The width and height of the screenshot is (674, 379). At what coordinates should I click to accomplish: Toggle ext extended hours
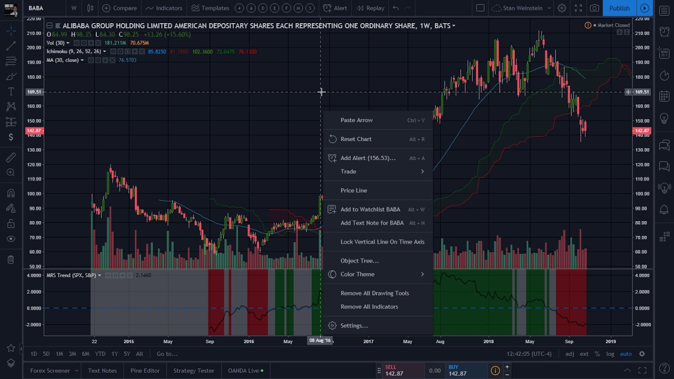584,354
